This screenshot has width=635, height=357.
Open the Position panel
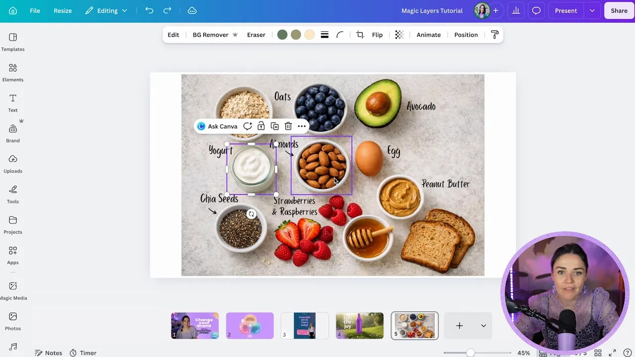pos(466,35)
